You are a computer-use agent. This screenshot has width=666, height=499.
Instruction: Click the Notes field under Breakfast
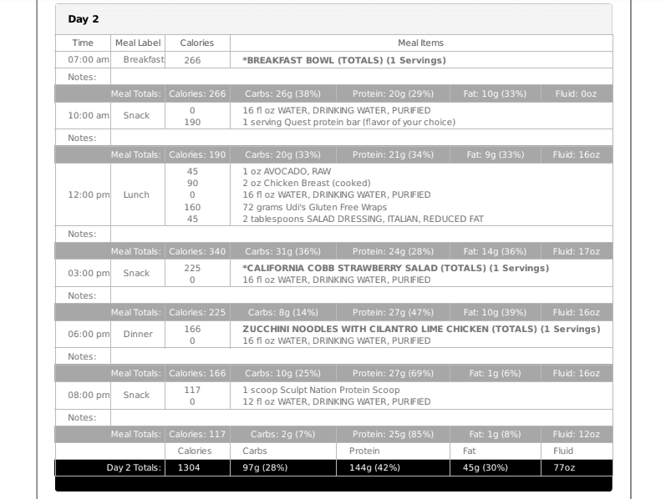[x=362, y=77]
